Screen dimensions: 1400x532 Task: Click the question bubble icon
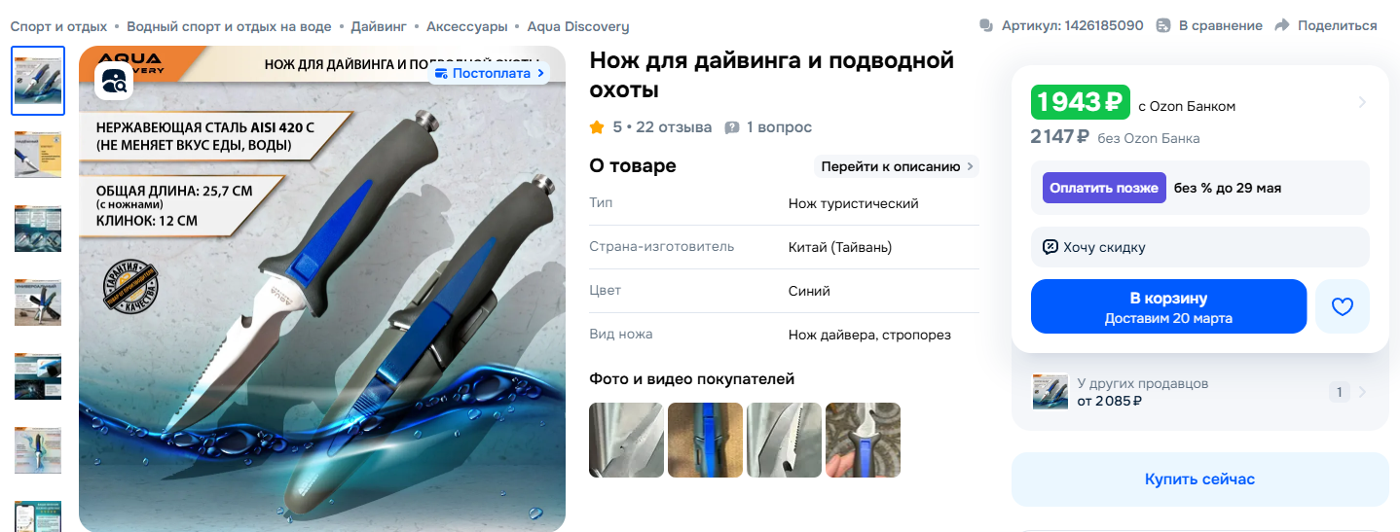732,127
